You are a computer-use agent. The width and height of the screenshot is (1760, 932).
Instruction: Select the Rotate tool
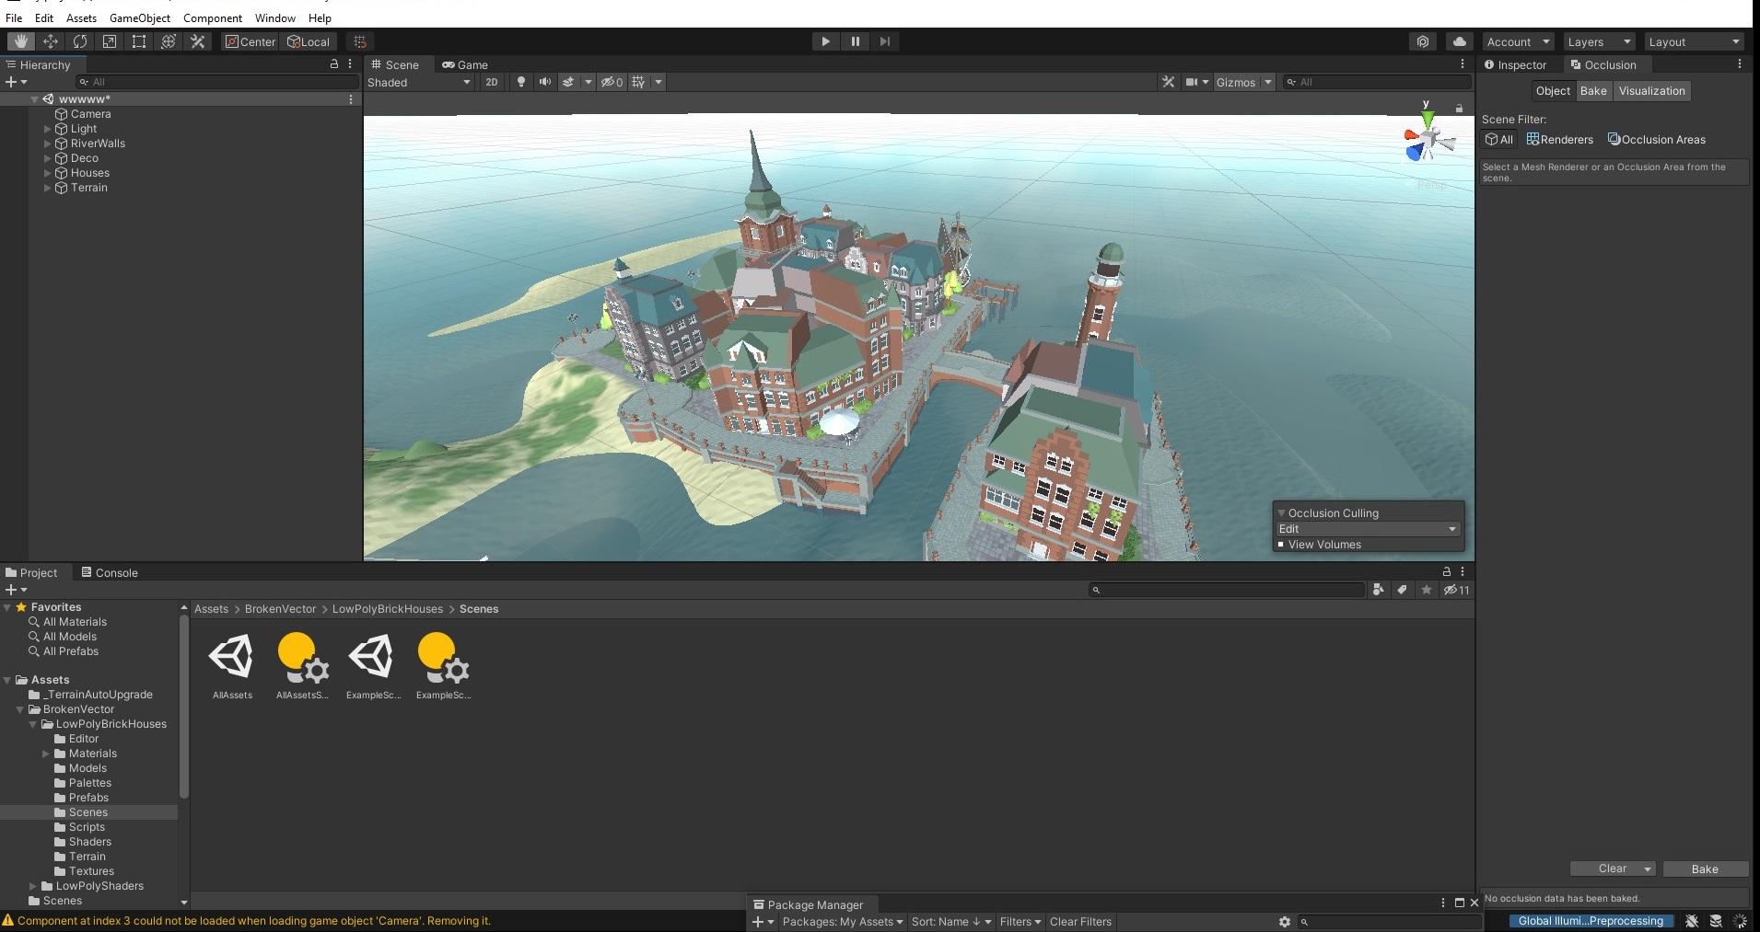tap(80, 41)
